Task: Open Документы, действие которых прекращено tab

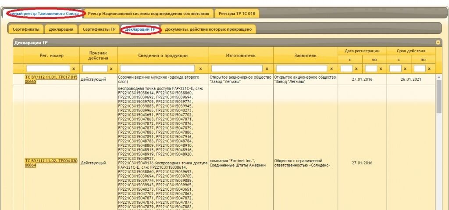Action: pyautogui.click(x=208, y=29)
